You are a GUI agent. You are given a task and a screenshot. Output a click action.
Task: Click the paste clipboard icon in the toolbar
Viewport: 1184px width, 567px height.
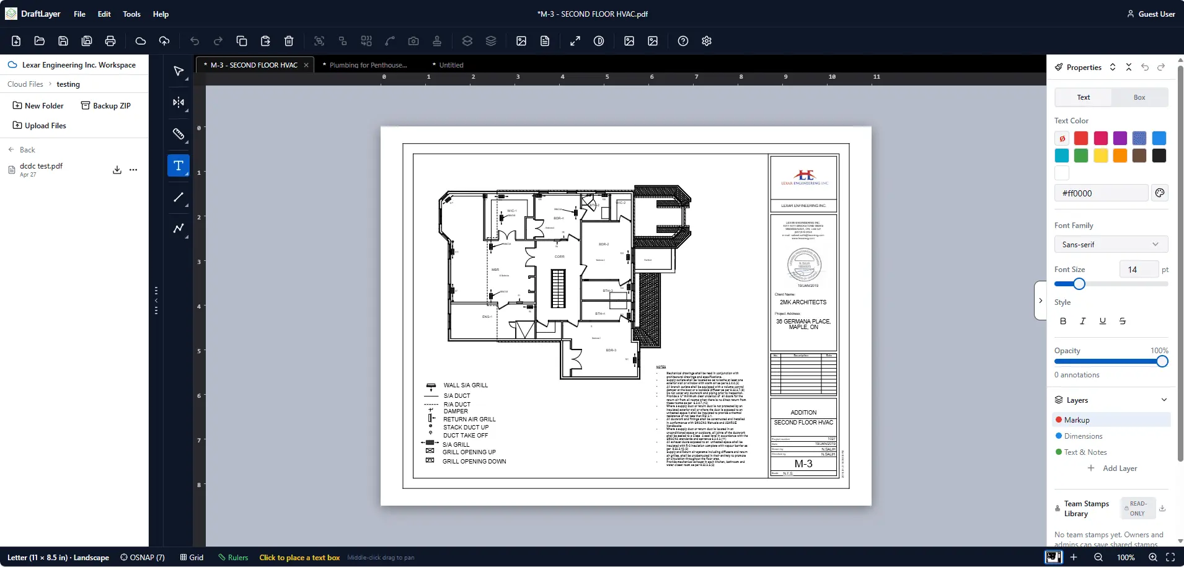tap(265, 41)
